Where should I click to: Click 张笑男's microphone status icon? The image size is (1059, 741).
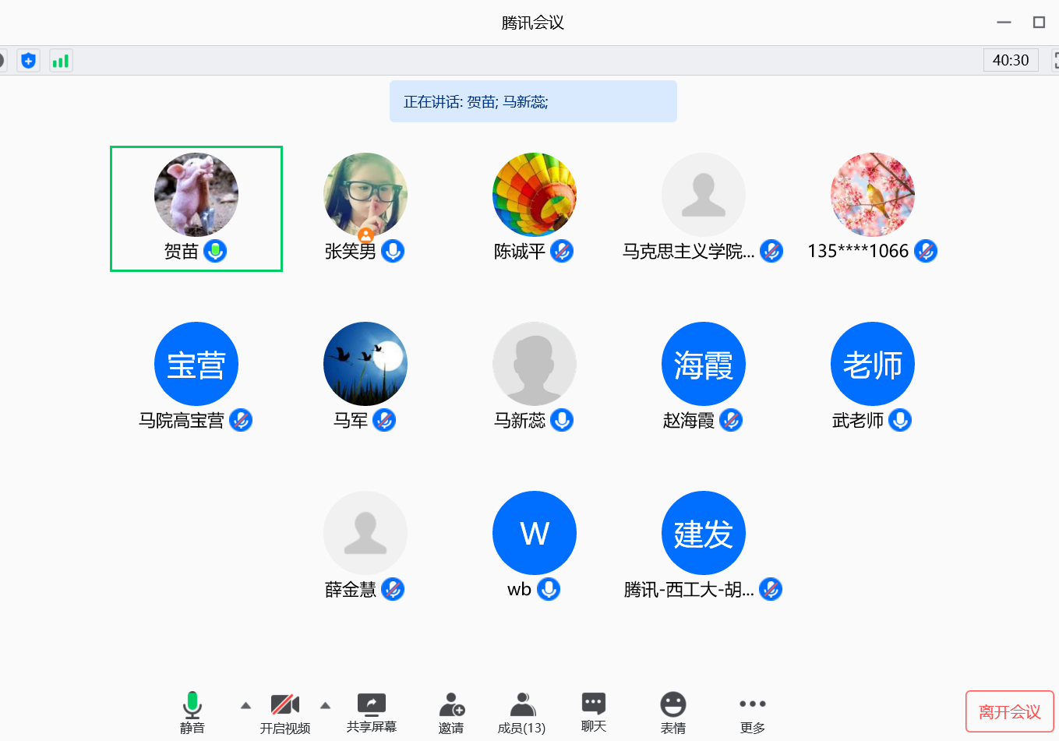click(x=393, y=251)
